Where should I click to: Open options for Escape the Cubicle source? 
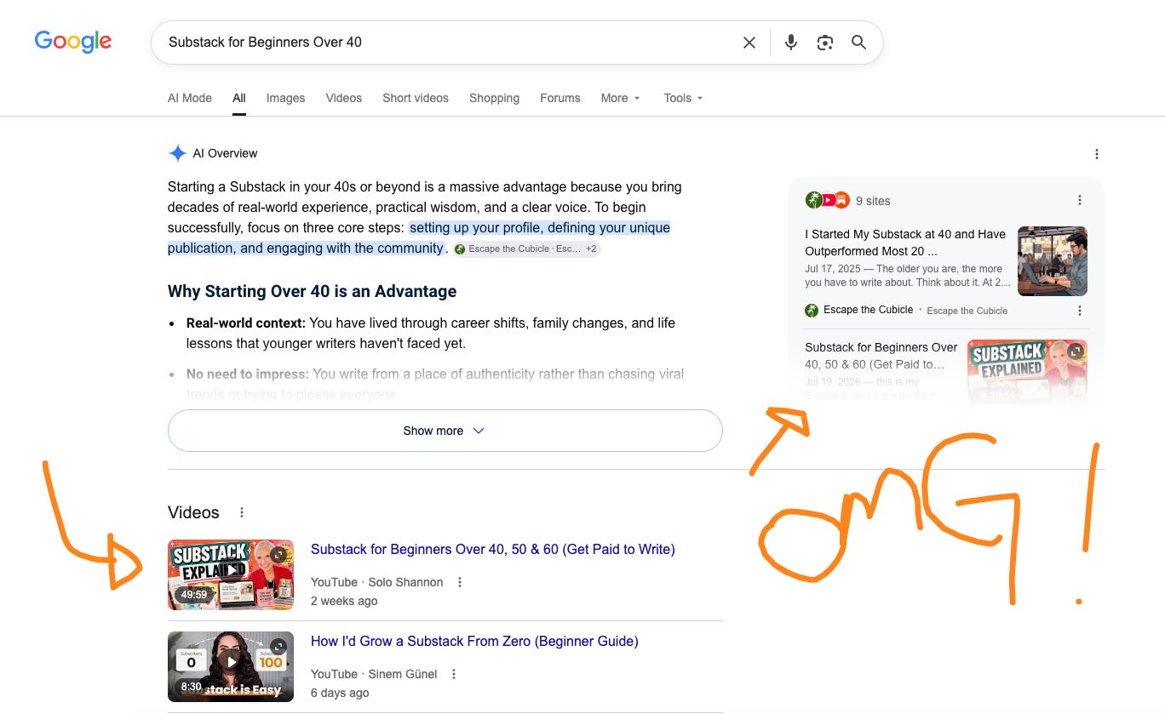pos(1080,311)
